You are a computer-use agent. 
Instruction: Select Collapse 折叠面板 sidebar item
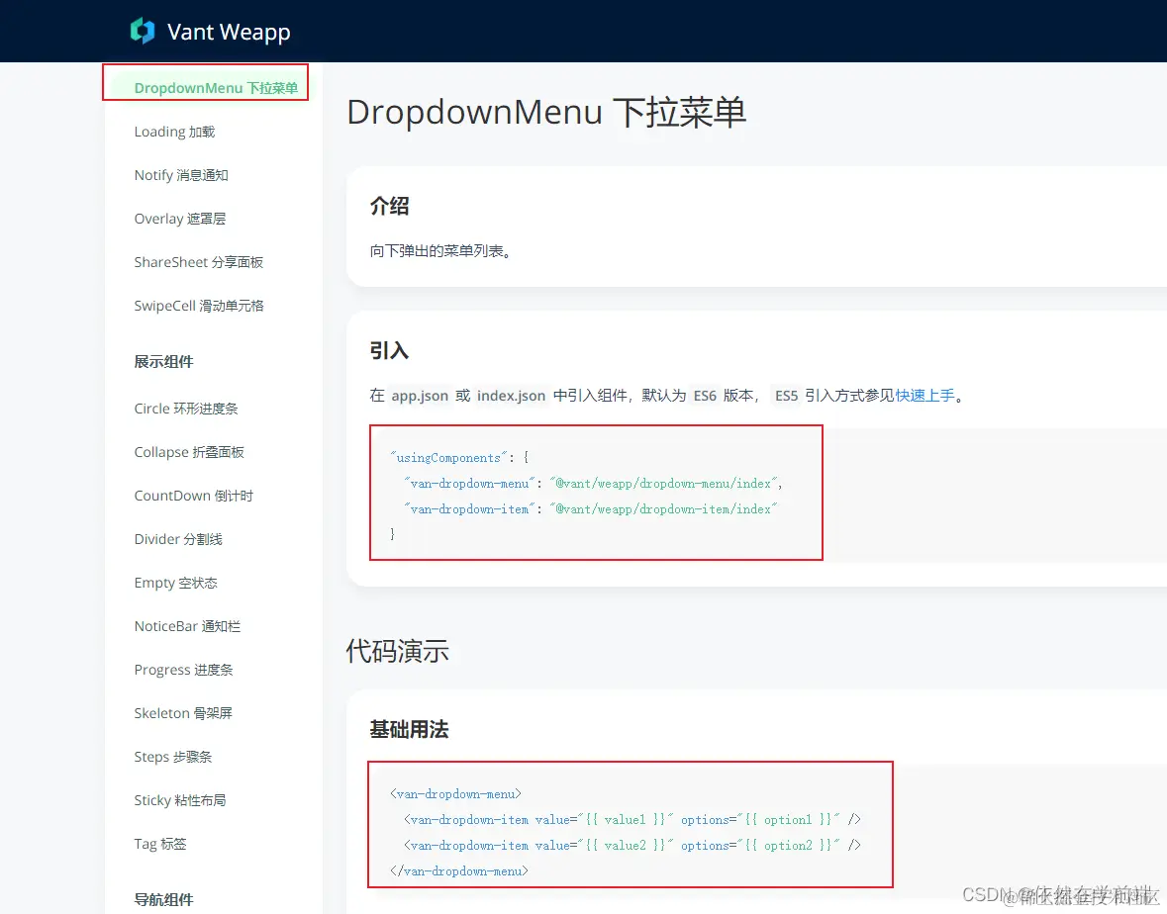point(189,452)
